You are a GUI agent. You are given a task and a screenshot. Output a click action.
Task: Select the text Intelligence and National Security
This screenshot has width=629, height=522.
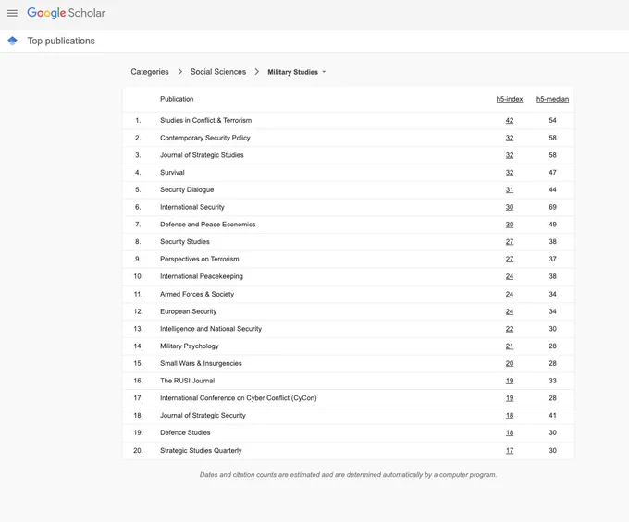point(211,329)
